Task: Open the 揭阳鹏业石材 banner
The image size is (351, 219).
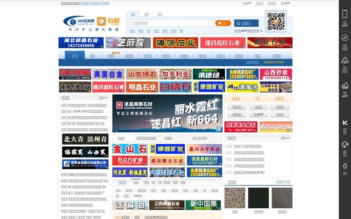Action: pyautogui.click(x=167, y=161)
